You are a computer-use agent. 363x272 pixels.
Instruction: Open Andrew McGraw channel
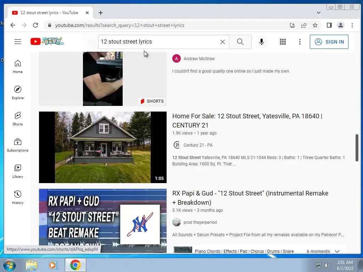point(199,59)
